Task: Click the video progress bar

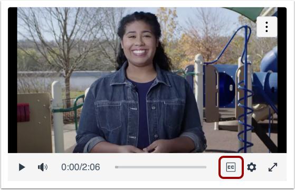Action: [x=160, y=167]
